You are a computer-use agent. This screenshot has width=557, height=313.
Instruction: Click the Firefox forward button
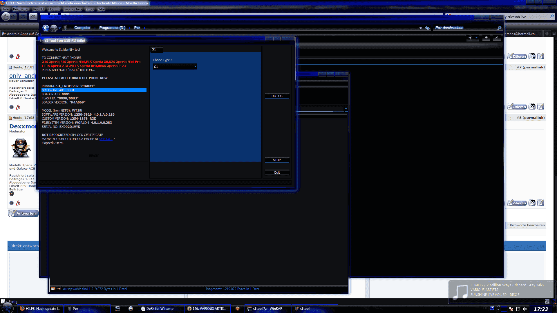coord(14,17)
